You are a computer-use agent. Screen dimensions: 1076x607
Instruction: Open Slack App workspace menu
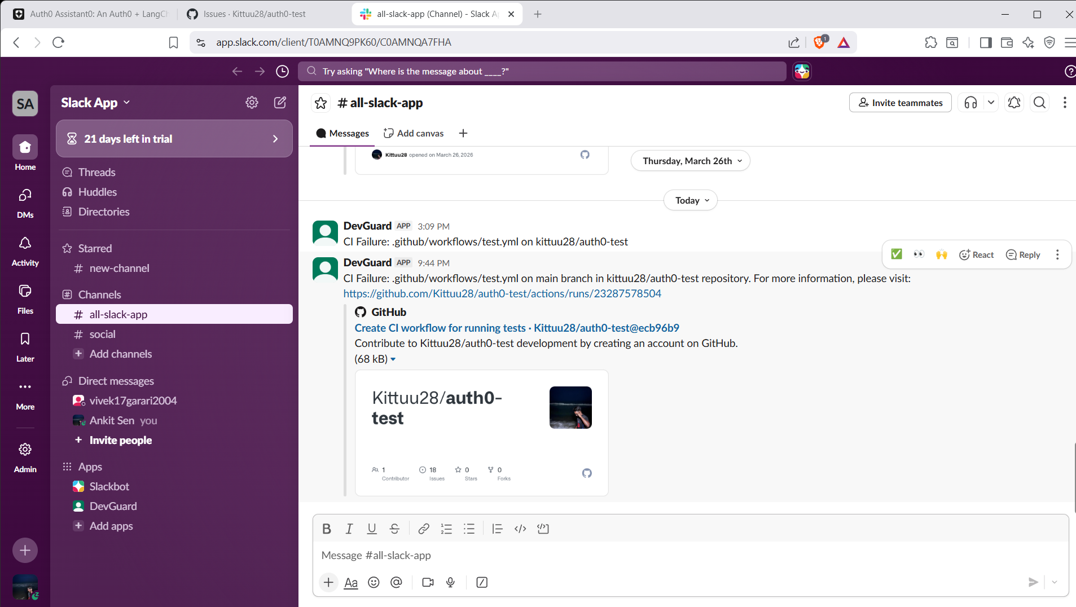(96, 103)
